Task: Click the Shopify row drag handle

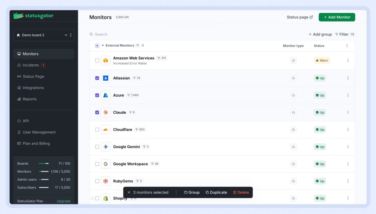Action: (x=92, y=198)
